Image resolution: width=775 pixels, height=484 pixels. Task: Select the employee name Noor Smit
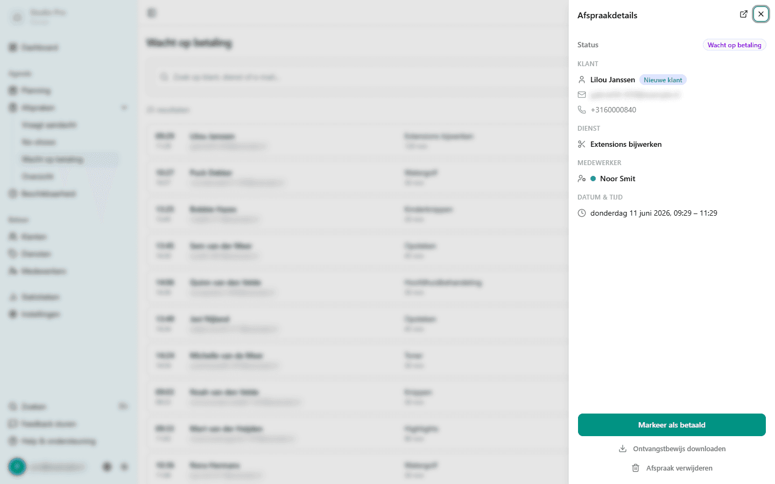pyautogui.click(x=617, y=179)
